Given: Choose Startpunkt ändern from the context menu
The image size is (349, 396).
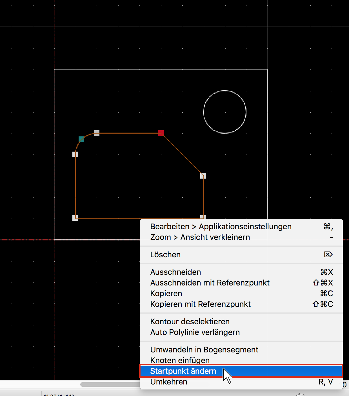Looking at the screenshot, I should 183,371.
